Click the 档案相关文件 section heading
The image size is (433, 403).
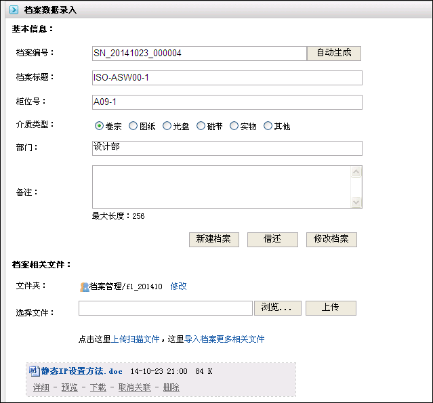click(41, 264)
